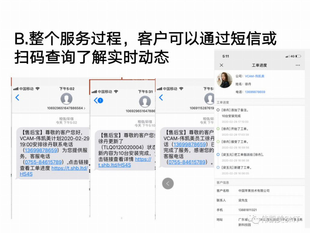Tap the contact avatar above number 106929651647886564

(x=66, y=99)
